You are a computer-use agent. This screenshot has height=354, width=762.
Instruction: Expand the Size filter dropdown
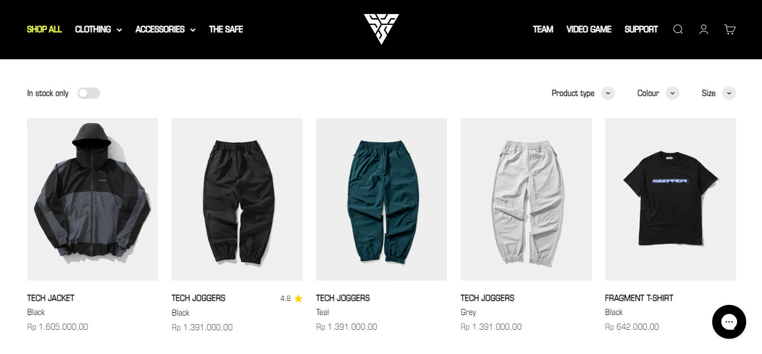pyautogui.click(x=718, y=93)
